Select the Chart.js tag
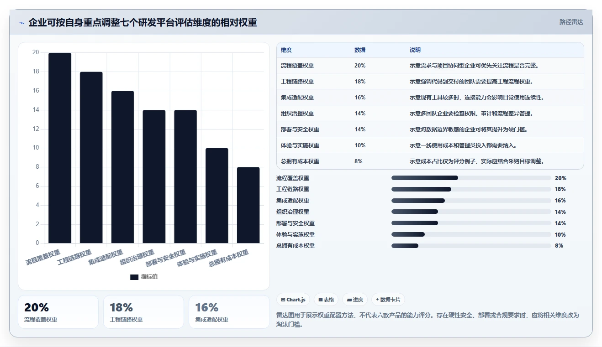Screen dimensions: 602x347 point(293,300)
